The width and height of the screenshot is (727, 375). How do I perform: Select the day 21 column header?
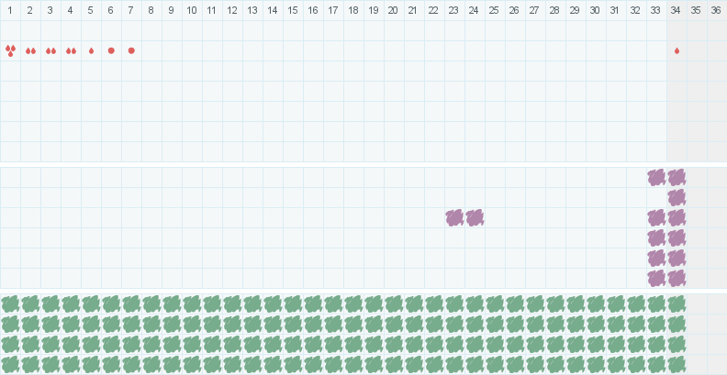[414, 10]
